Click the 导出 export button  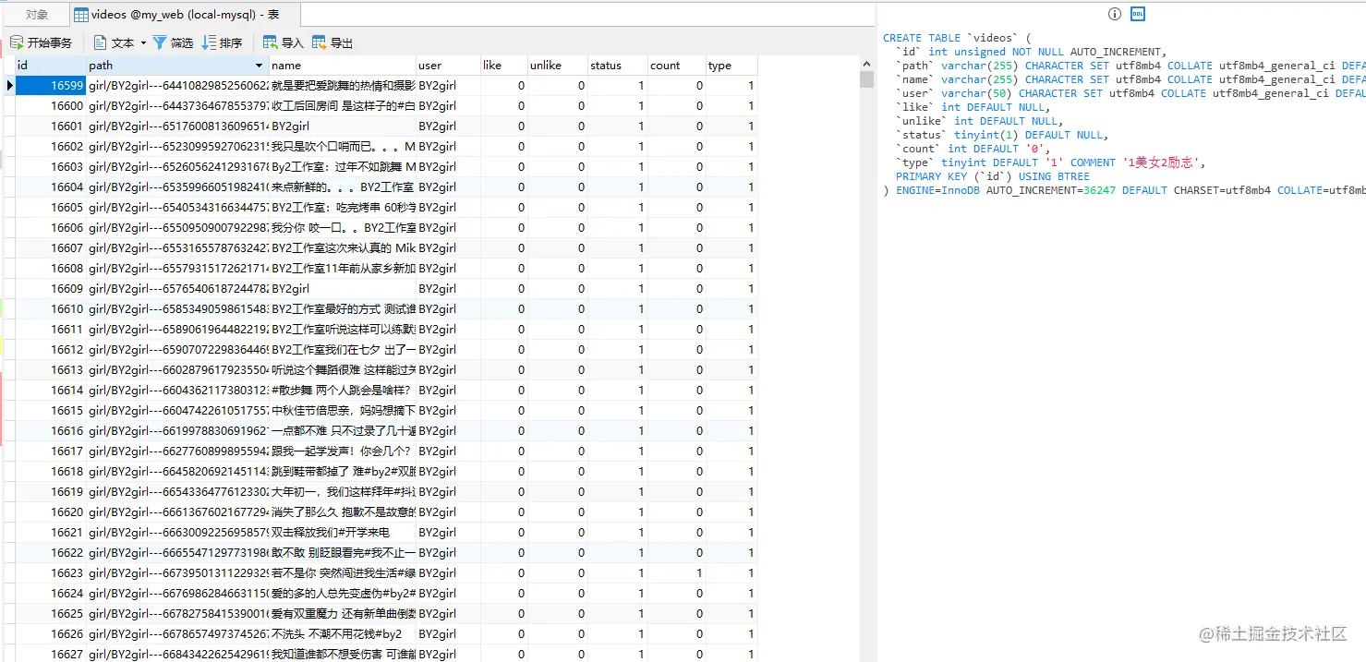tap(332, 42)
